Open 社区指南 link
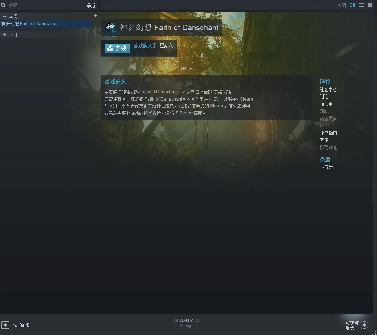Viewport: 377px width, 335px height. (x=328, y=133)
